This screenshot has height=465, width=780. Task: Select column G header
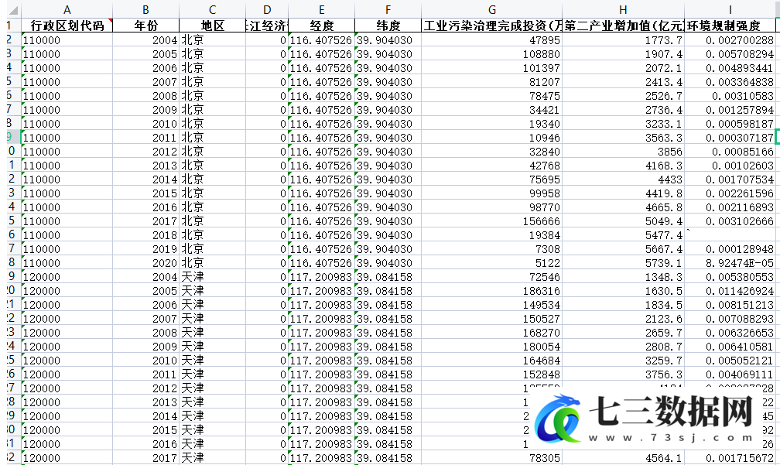pyautogui.click(x=492, y=10)
